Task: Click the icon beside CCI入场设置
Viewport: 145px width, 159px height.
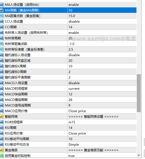Action: (2, 22)
